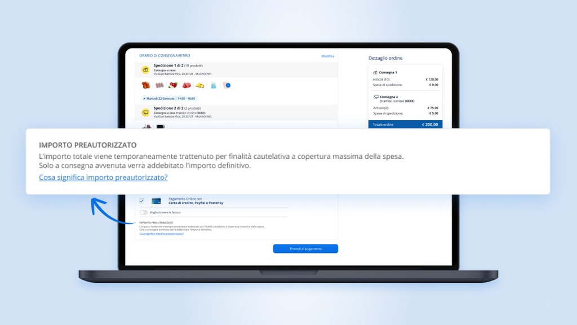The image size is (577, 325).
Task: Click the 'Totale ordine' blue summary bar
Action: pyautogui.click(x=405, y=124)
